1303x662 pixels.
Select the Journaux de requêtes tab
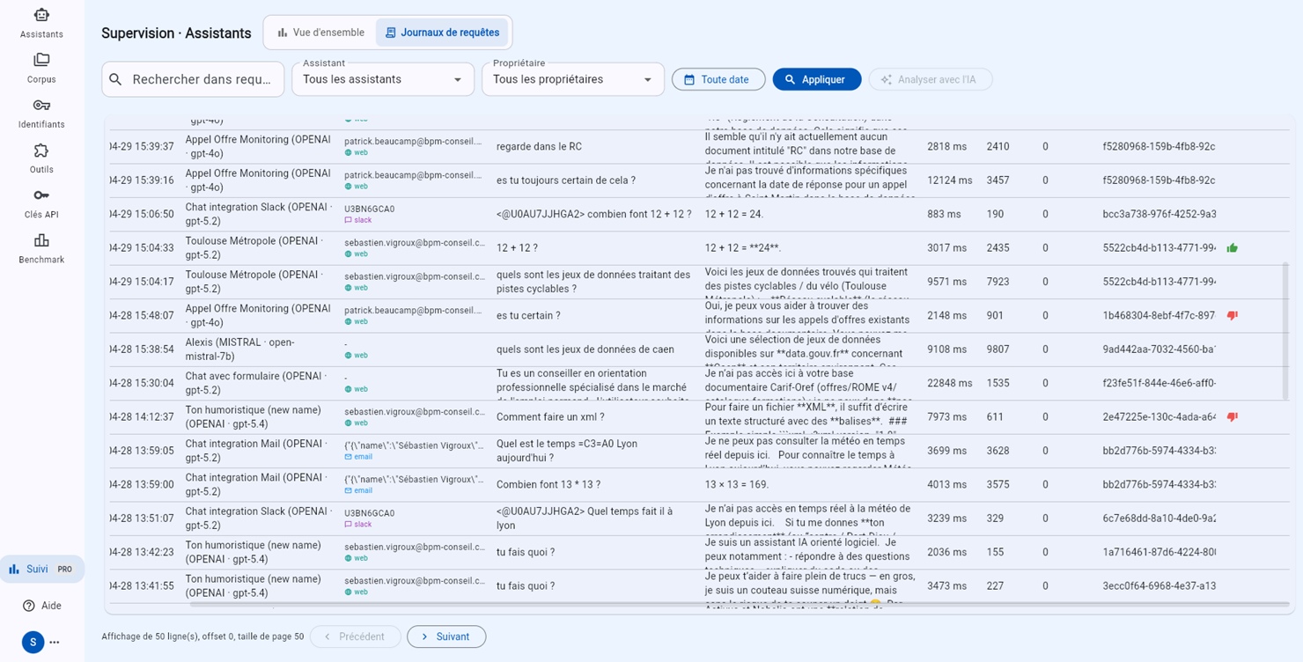click(x=442, y=33)
